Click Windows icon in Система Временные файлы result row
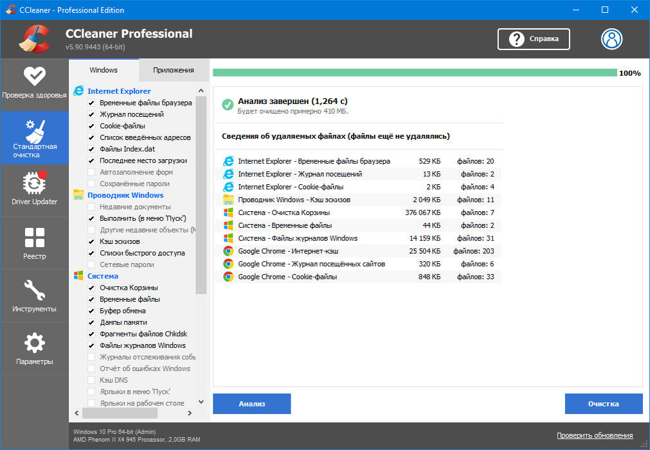650x450 pixels. [x=228, y=225]
